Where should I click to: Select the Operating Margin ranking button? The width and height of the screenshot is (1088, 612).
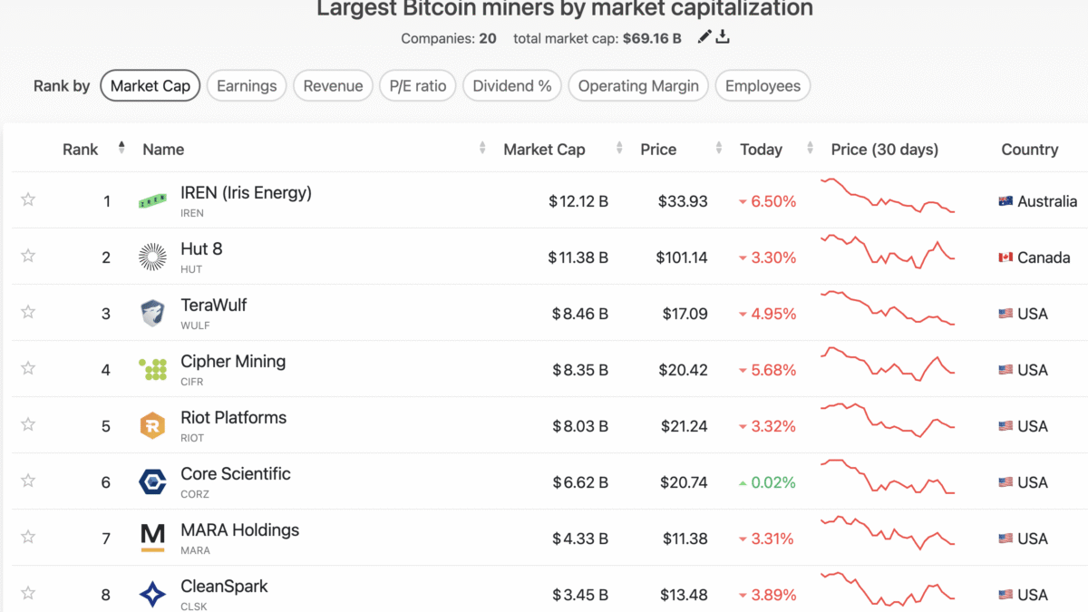[638, 86]
